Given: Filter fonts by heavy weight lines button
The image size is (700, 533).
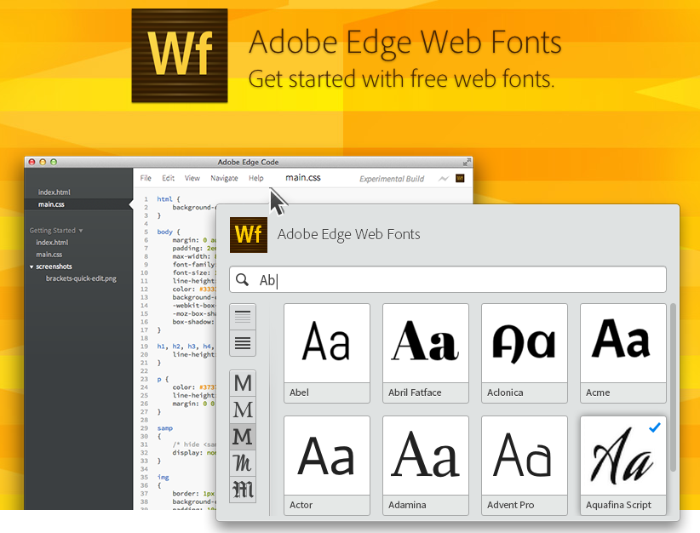Looking at the screenshot, I should point(243,343).
